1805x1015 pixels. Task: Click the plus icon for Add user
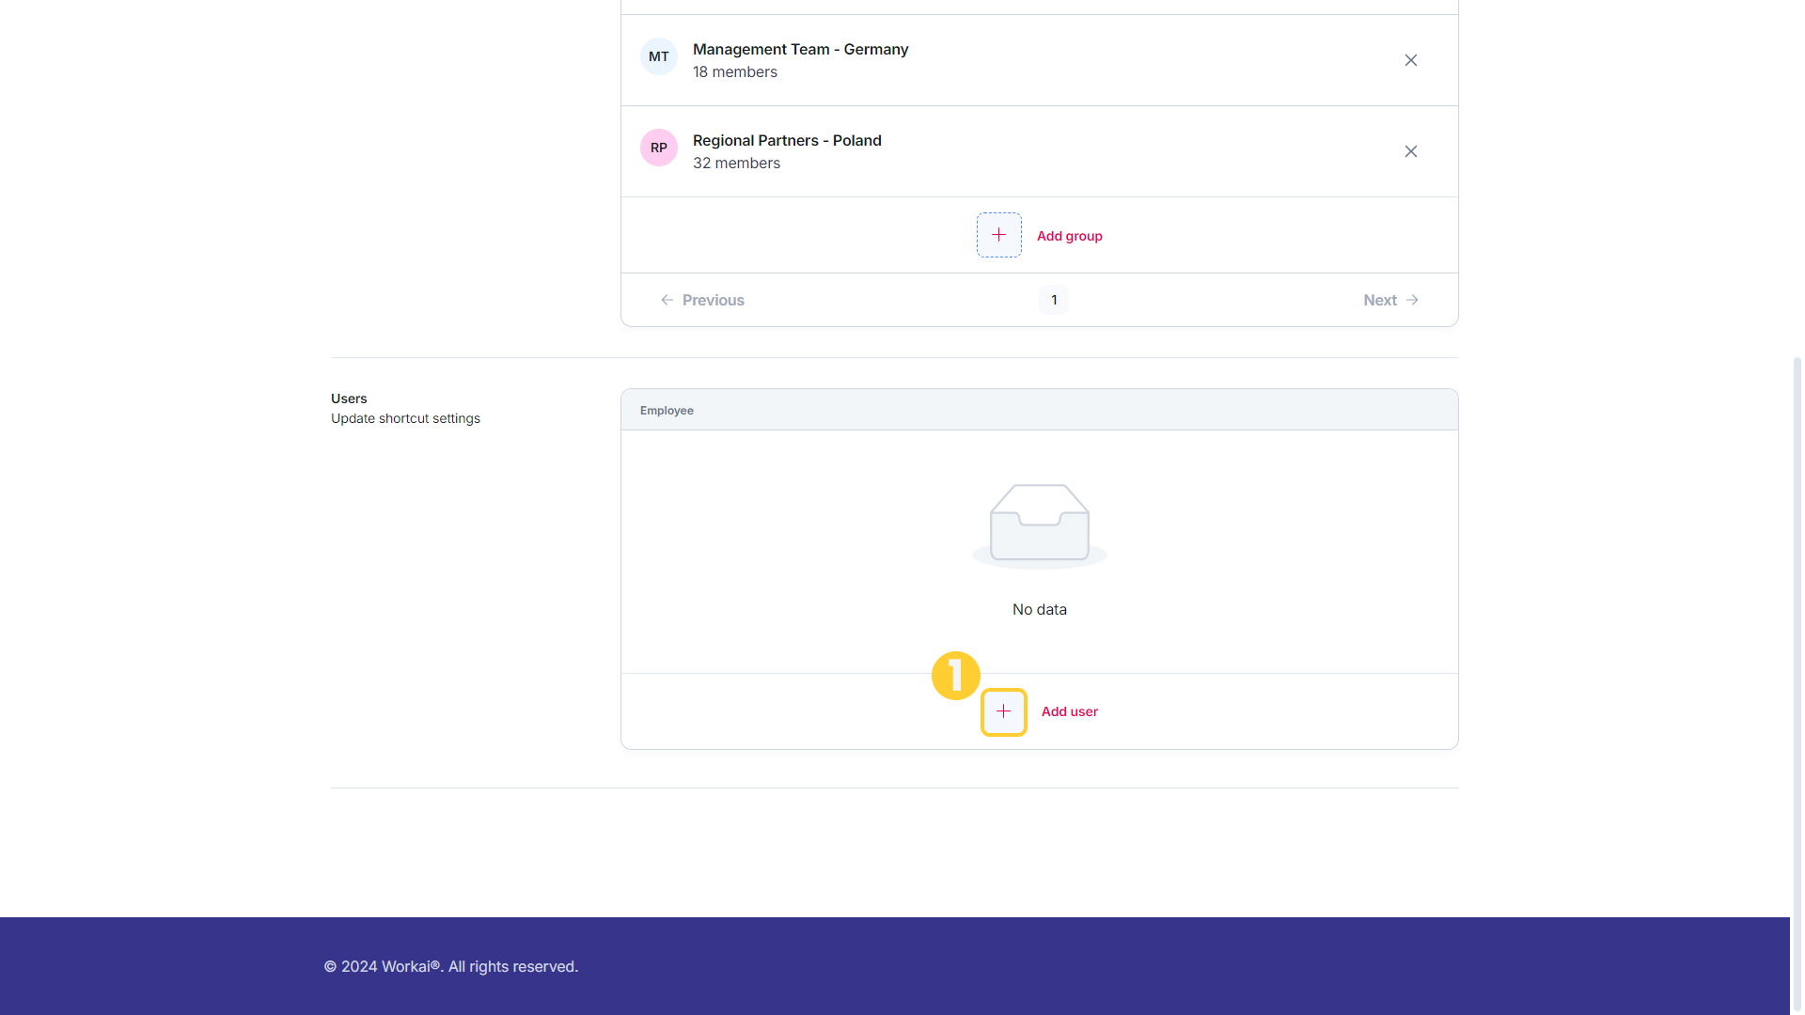1003,711
